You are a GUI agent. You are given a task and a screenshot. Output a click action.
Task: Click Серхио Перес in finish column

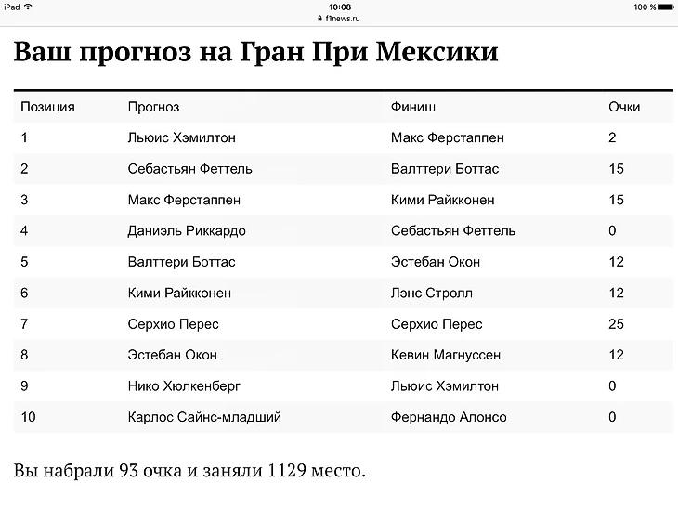(437, 324)
